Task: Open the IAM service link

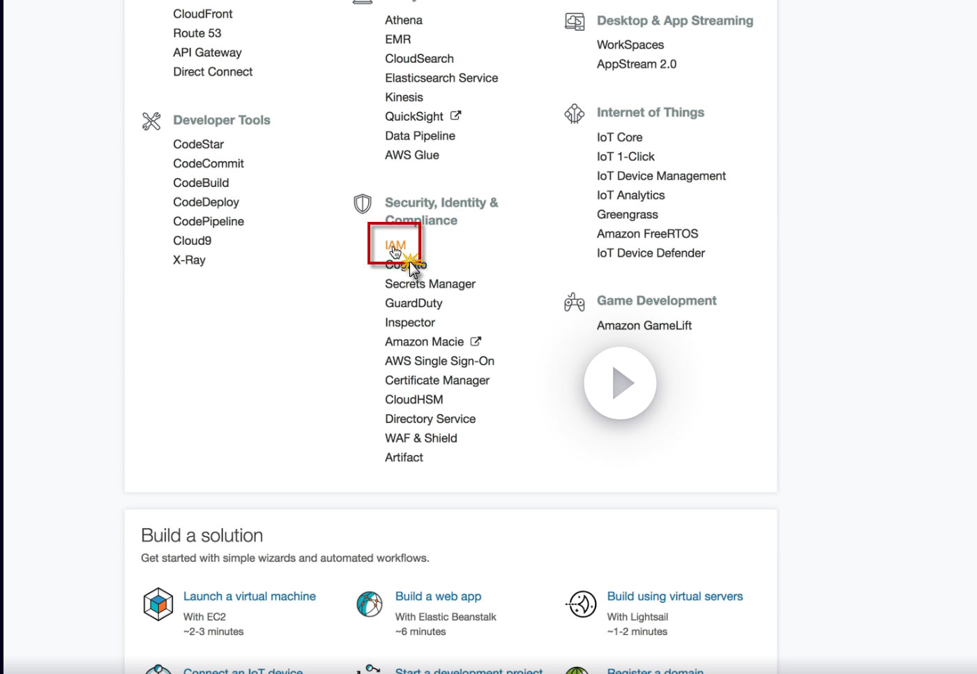Action: 395,245
